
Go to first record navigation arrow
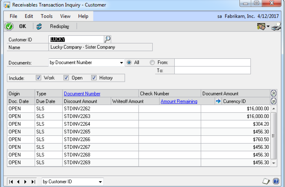(x=11, y=182)
